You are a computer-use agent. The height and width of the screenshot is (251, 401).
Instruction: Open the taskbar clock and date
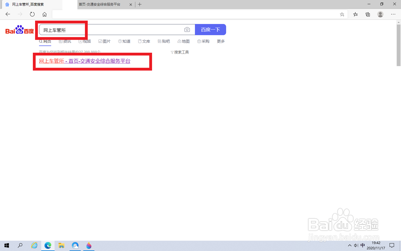pos(376,245)
